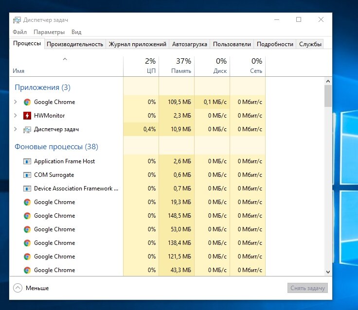
Task: Select the Application Frame Host row
Action: pos(137,161)
